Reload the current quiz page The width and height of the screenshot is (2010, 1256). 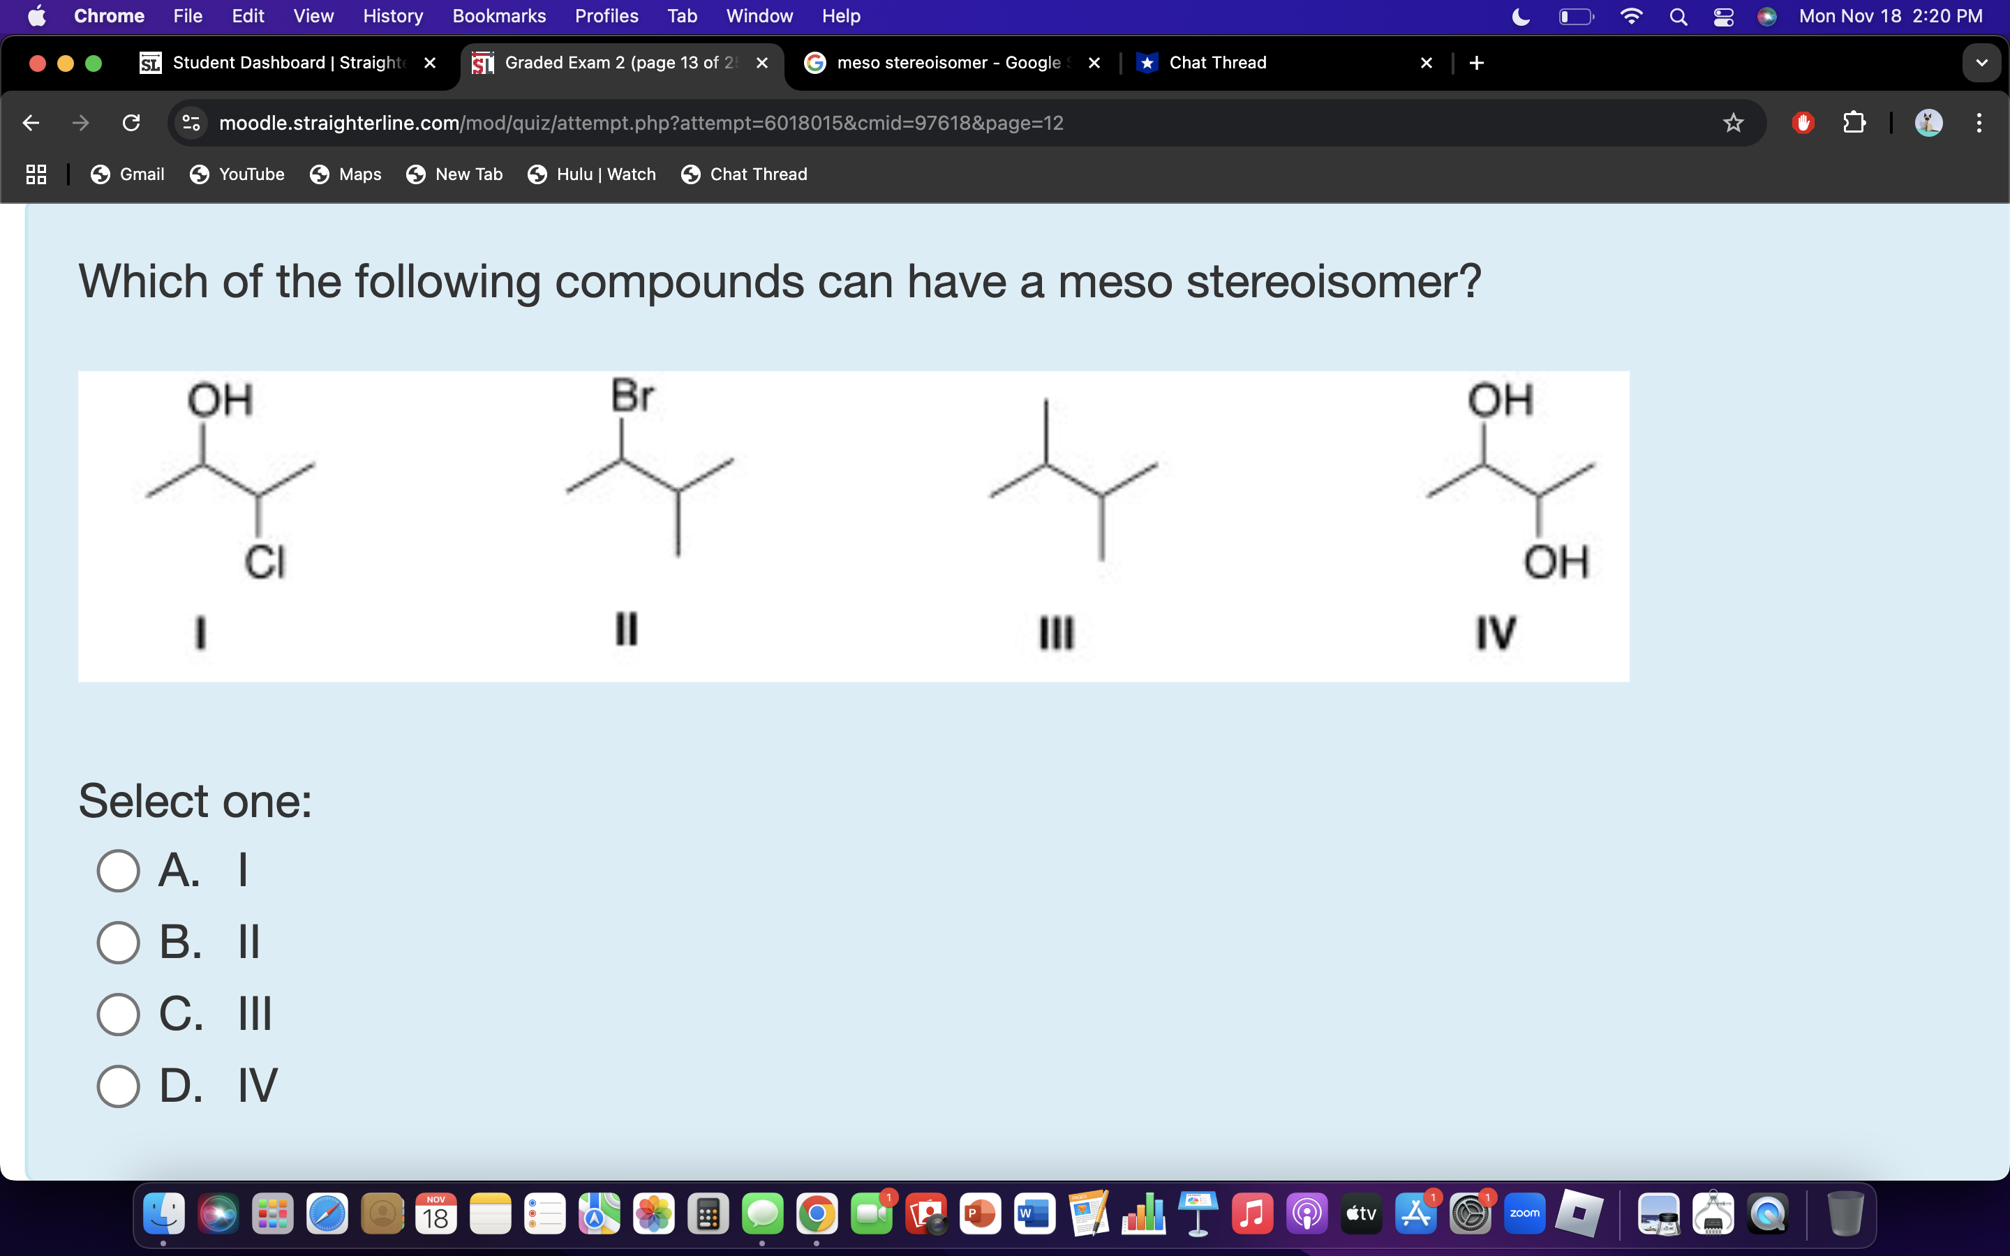[131, 123]
